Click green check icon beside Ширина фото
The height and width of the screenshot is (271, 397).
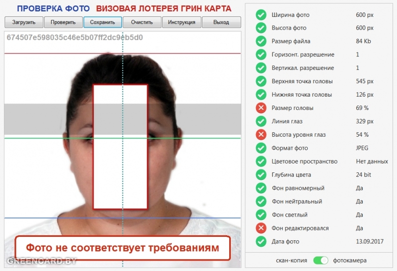[x=261, y=15]
